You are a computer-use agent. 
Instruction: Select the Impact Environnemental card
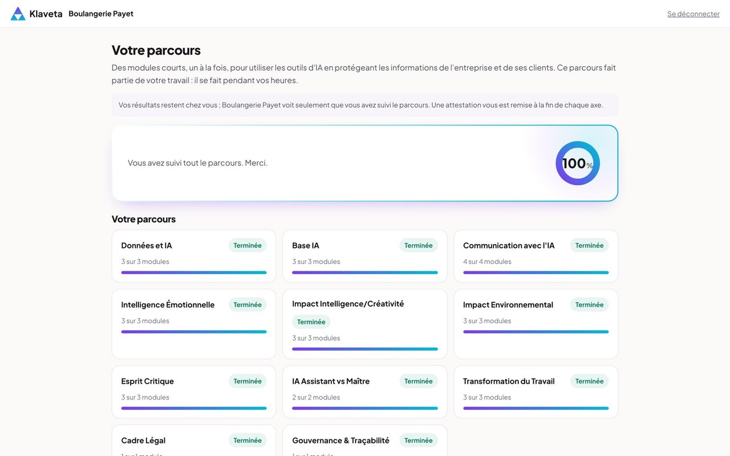(x=536, y=324)
